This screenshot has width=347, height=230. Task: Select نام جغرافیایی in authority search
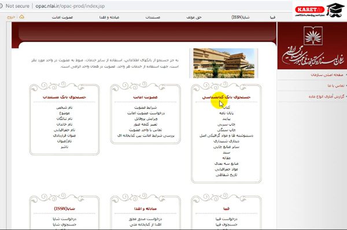pyautogui.click(x=64, y=130)
